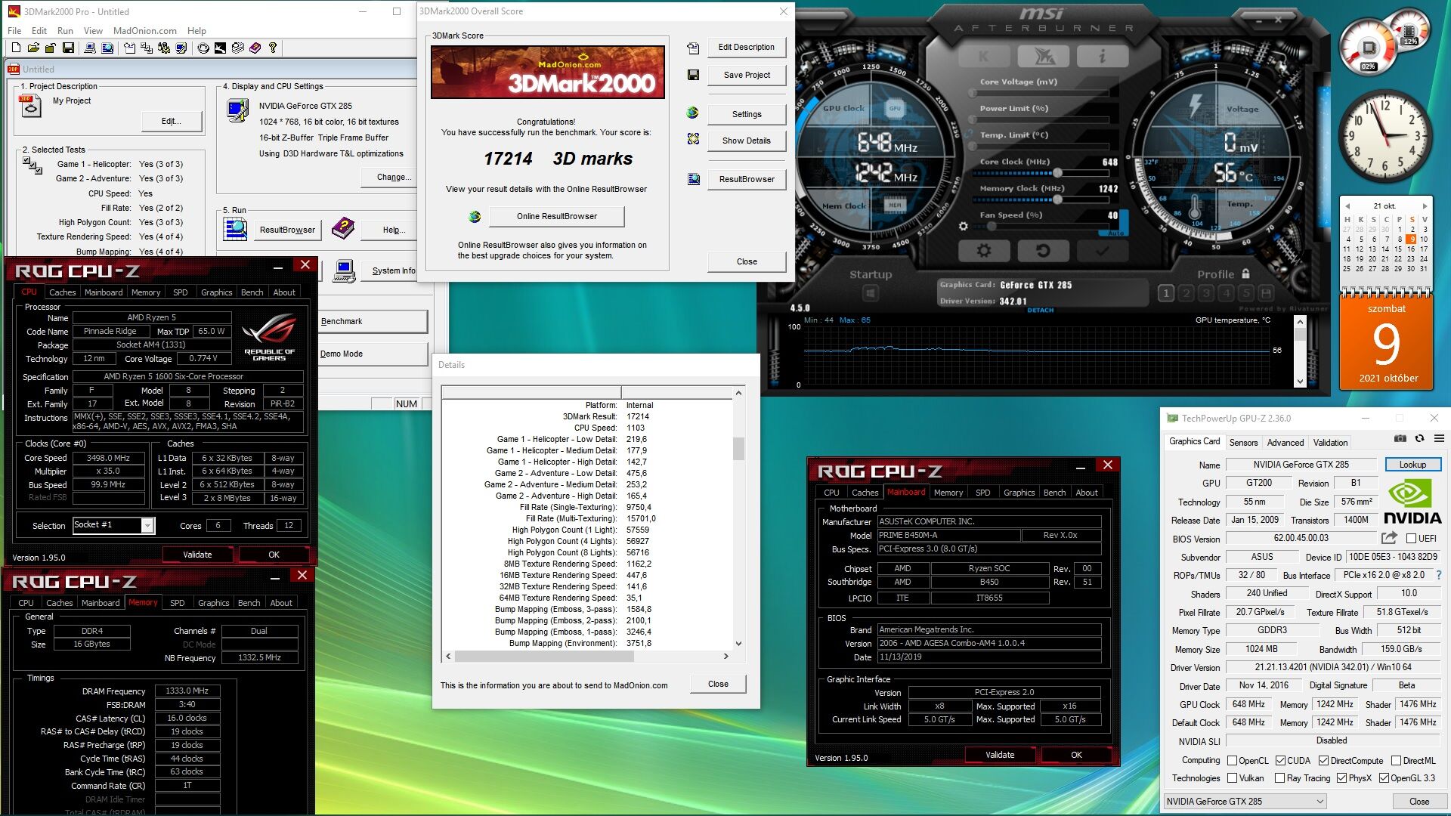Click the DETACH link in Afterburner

(x=1040, y=311)
